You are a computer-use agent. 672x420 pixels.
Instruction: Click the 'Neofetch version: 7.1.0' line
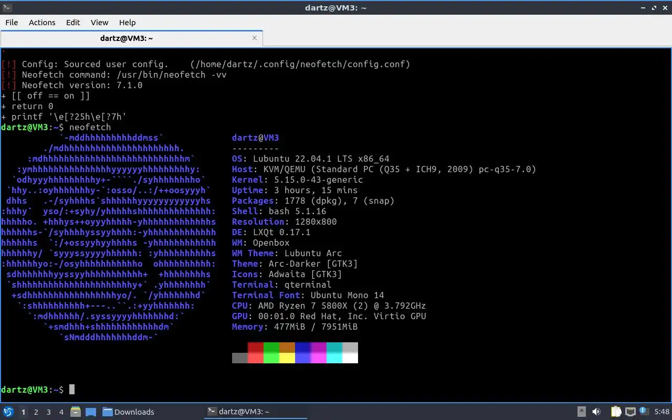(x=72, y=85)
